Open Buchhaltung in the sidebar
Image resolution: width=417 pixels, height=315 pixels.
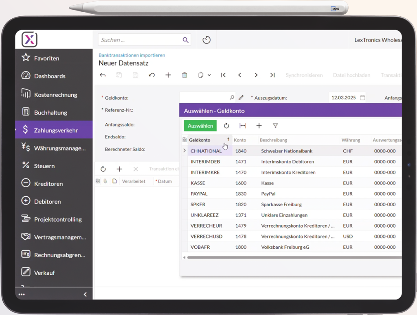coord(50,113)
